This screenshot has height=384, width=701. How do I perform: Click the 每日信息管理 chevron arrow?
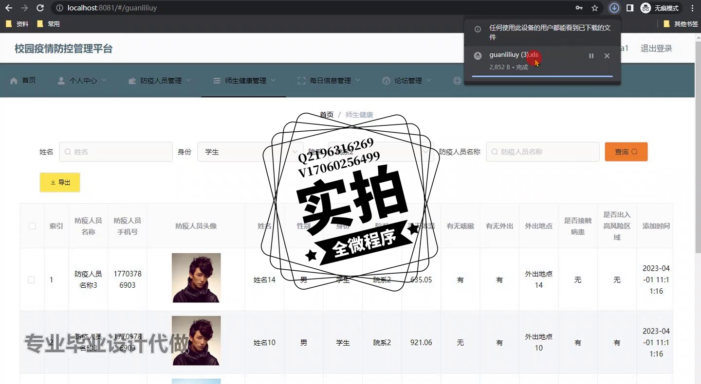pyautogui.click(x=358, y=80)
